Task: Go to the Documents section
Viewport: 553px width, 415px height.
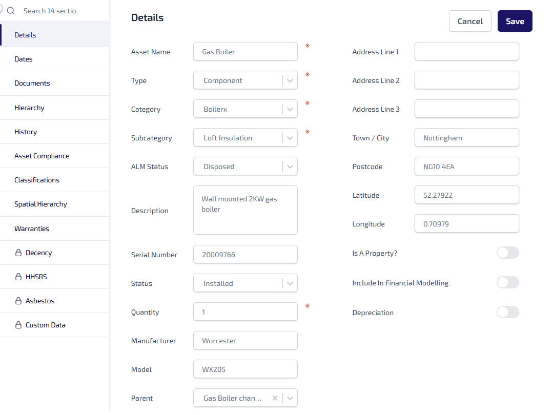Action: click(32, 83)
